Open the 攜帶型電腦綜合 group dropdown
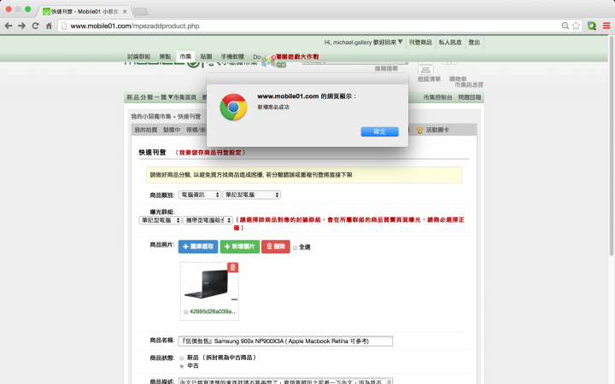The height and width of the screenshot is (384, 615). 208,220
